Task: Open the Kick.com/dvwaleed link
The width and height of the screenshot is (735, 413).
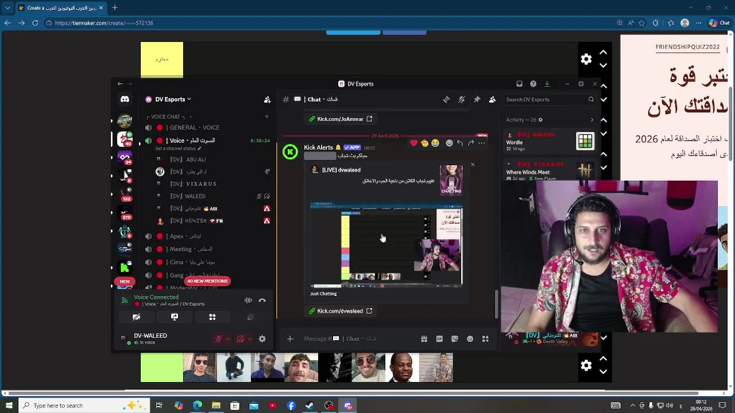Action: point(340,311)
